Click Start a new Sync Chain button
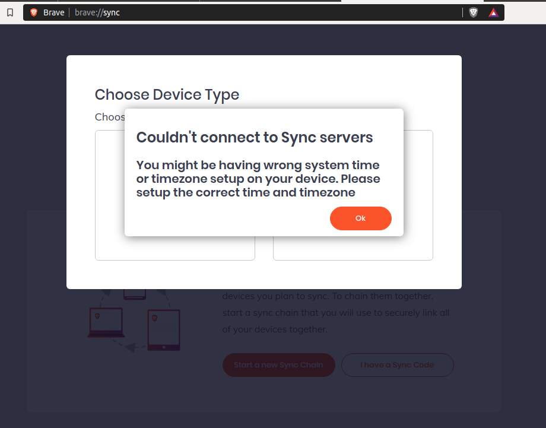The image size is (546, 428). (278, 365)
